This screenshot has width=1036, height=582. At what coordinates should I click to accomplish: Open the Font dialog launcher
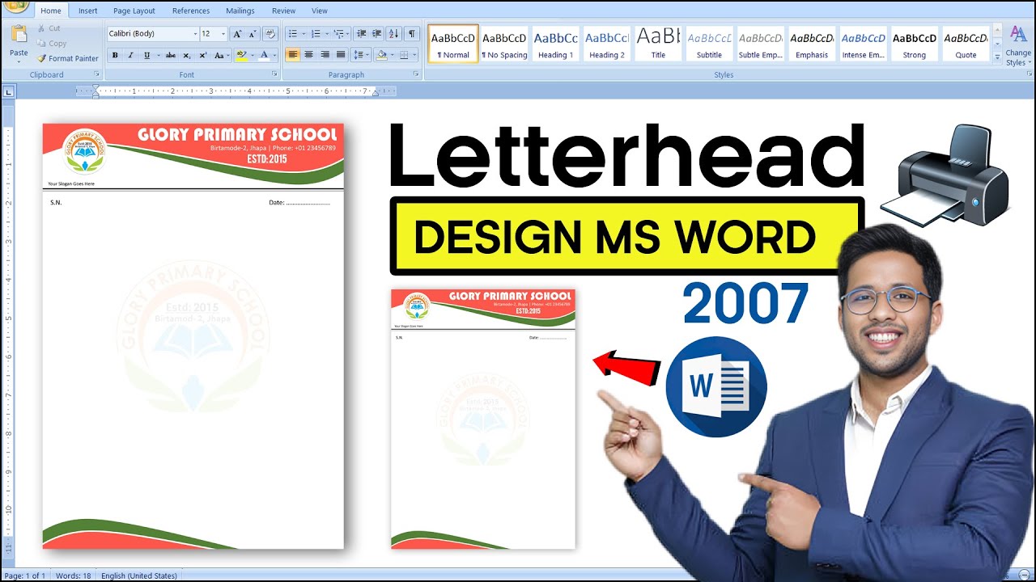coord(276,74)
